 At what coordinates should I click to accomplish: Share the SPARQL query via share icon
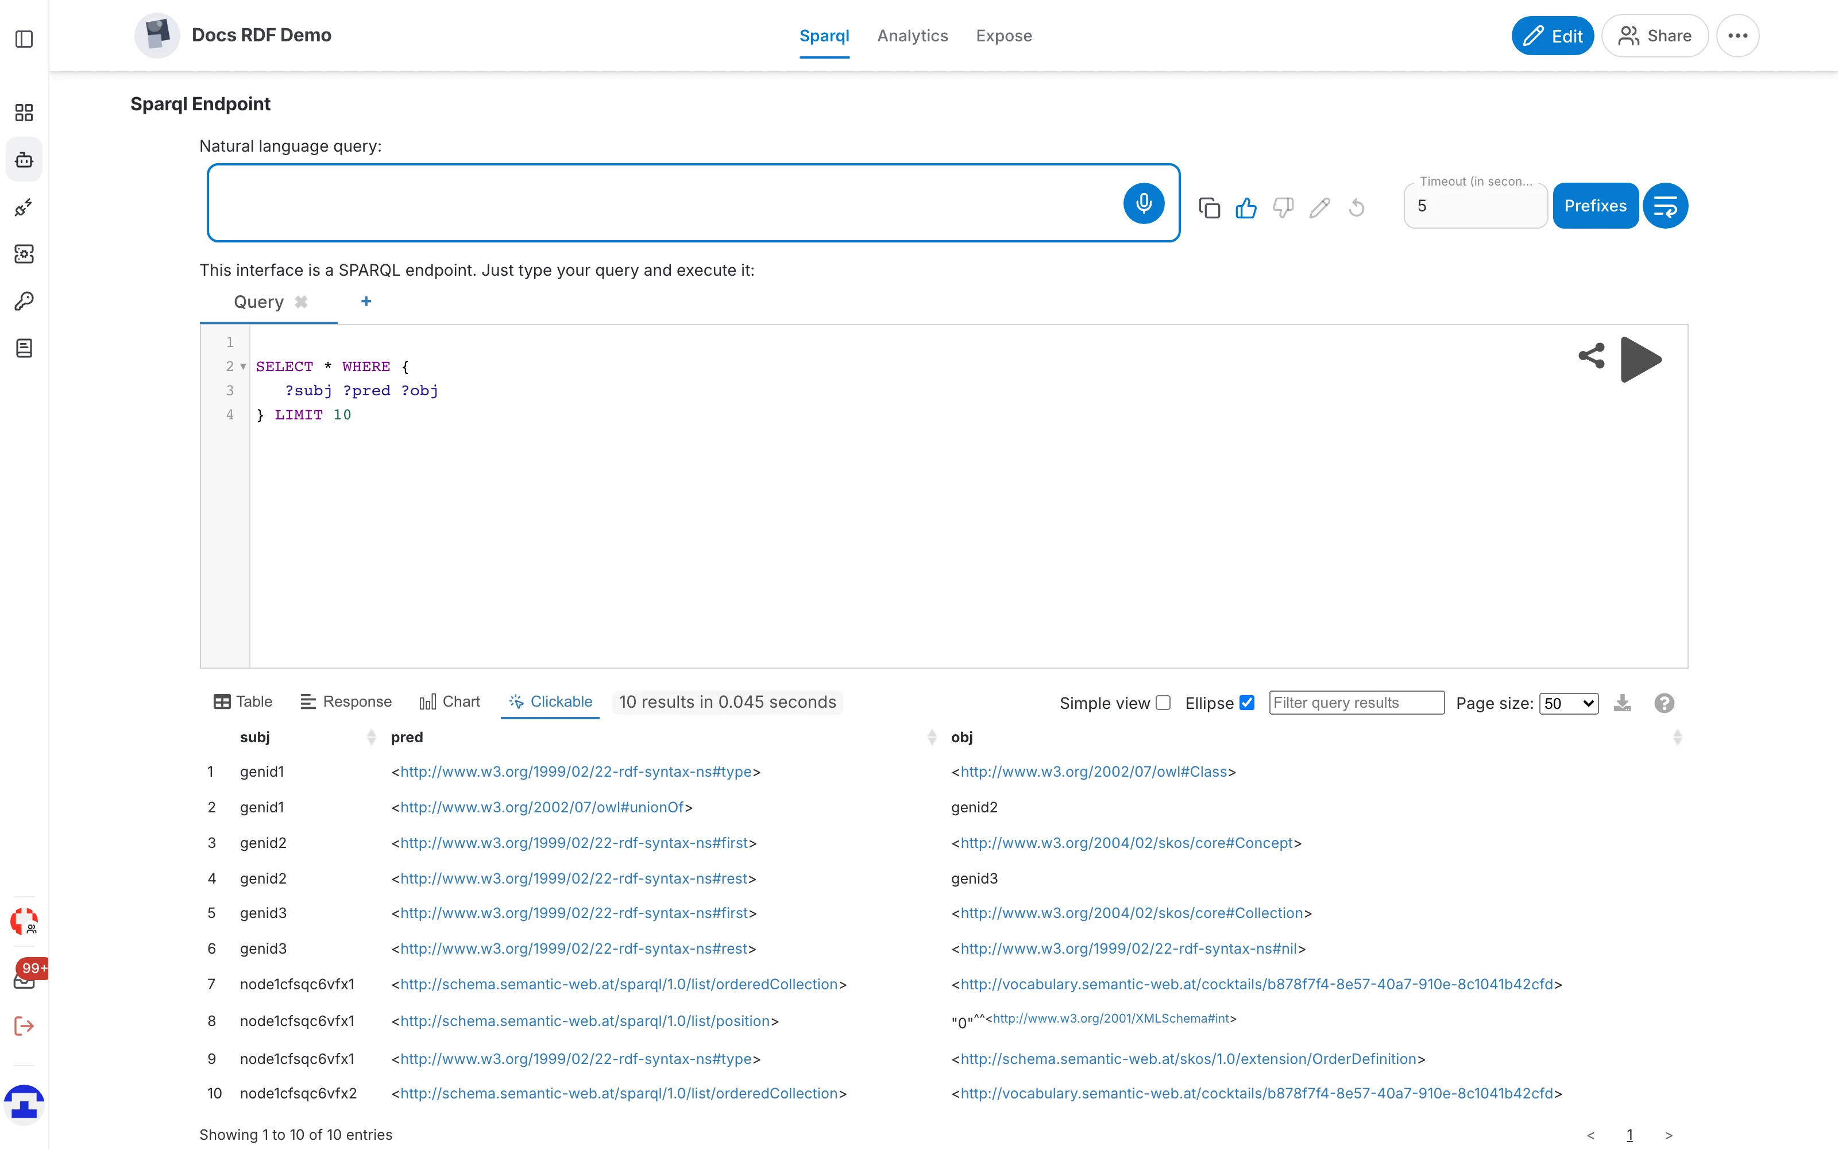pos(1591,356)
